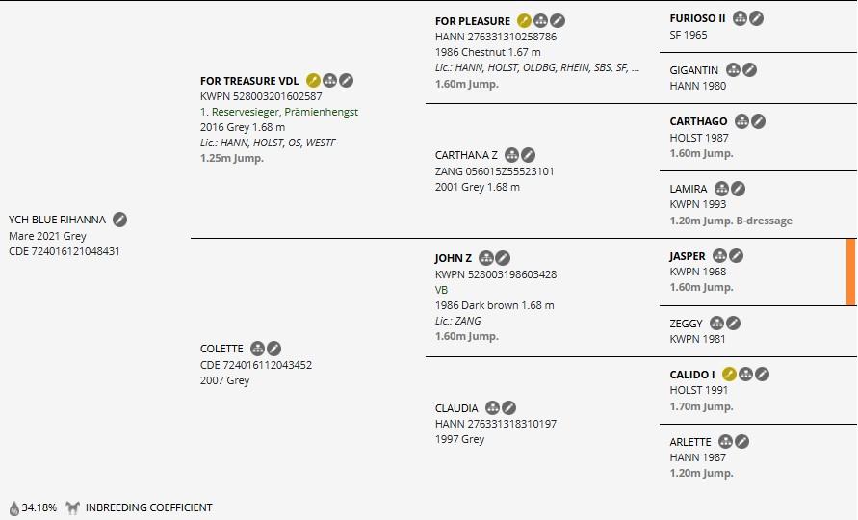Open the pedigree tree icon for FOR TREASURE VDL
Screen dimensions: 858x520
329,81
